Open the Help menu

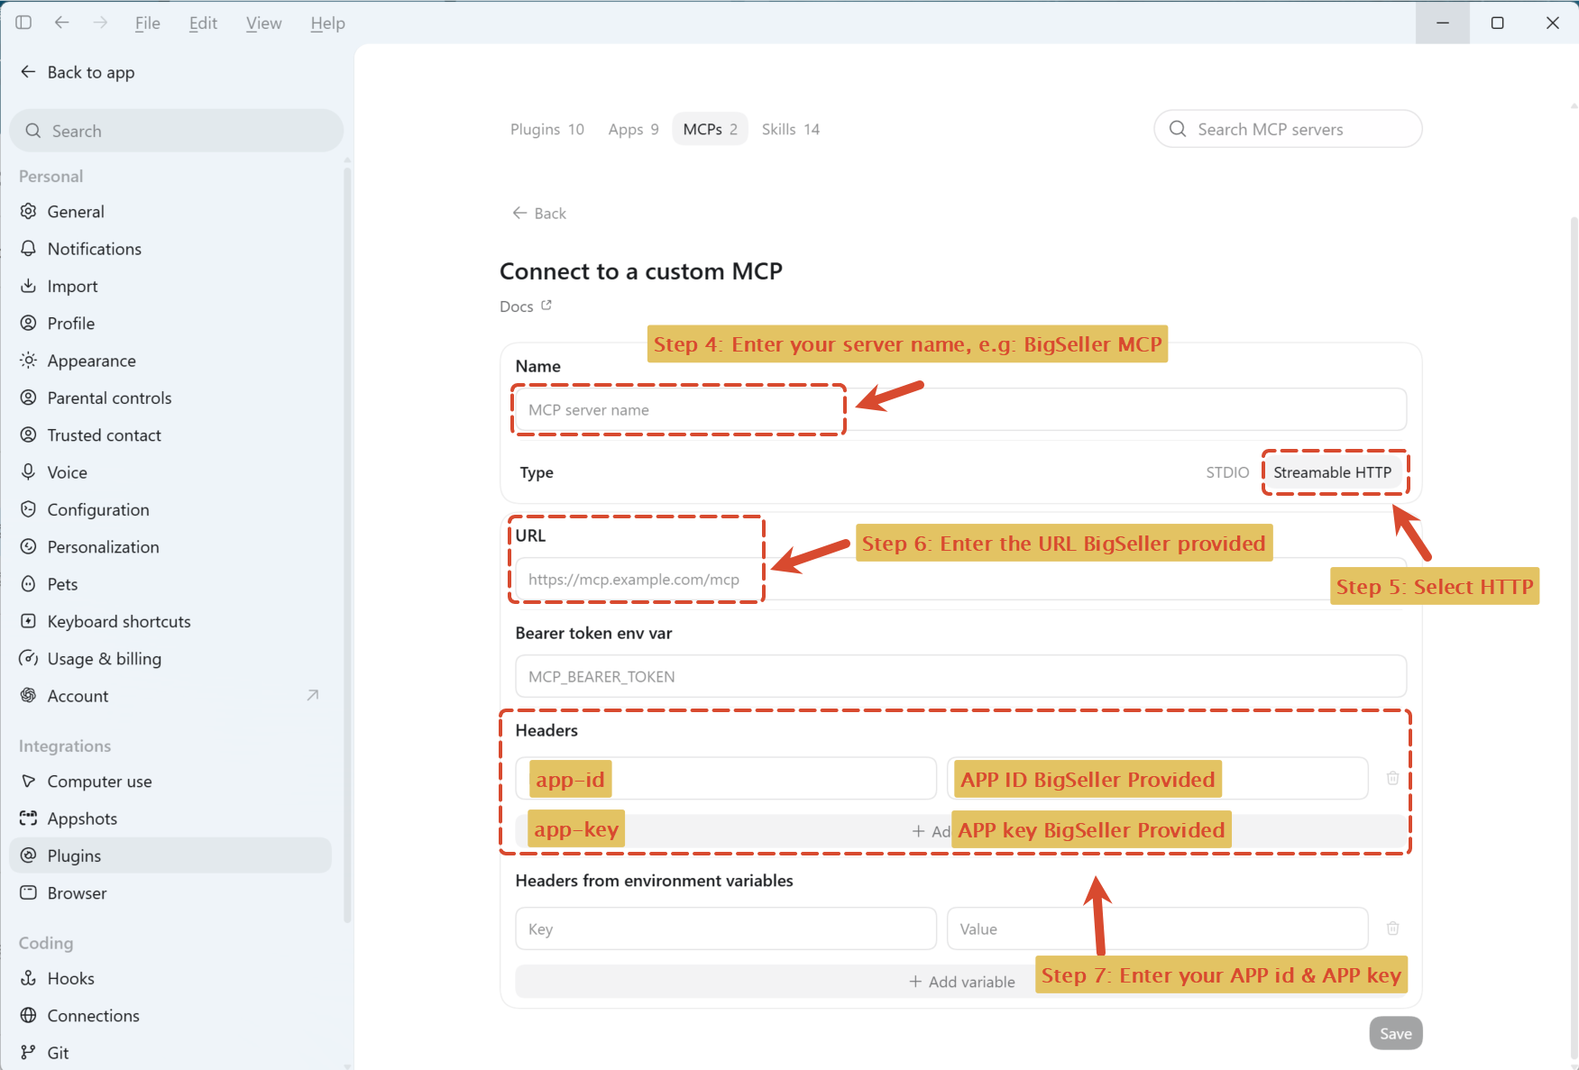pyautogui.click(x=327, y=23)
